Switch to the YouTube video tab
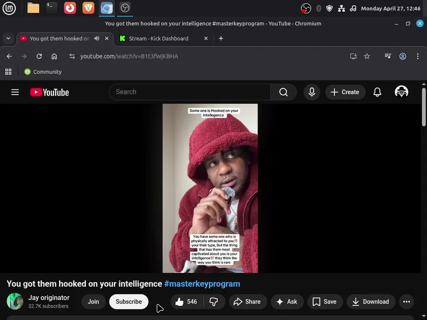The height and width of the screenshot is (320, 427). (59, 39)
